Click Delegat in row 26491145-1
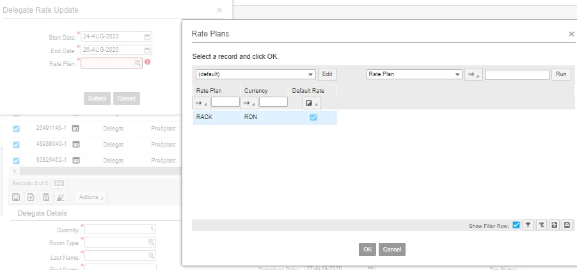 pyautogui.click(x=113, y=129)
